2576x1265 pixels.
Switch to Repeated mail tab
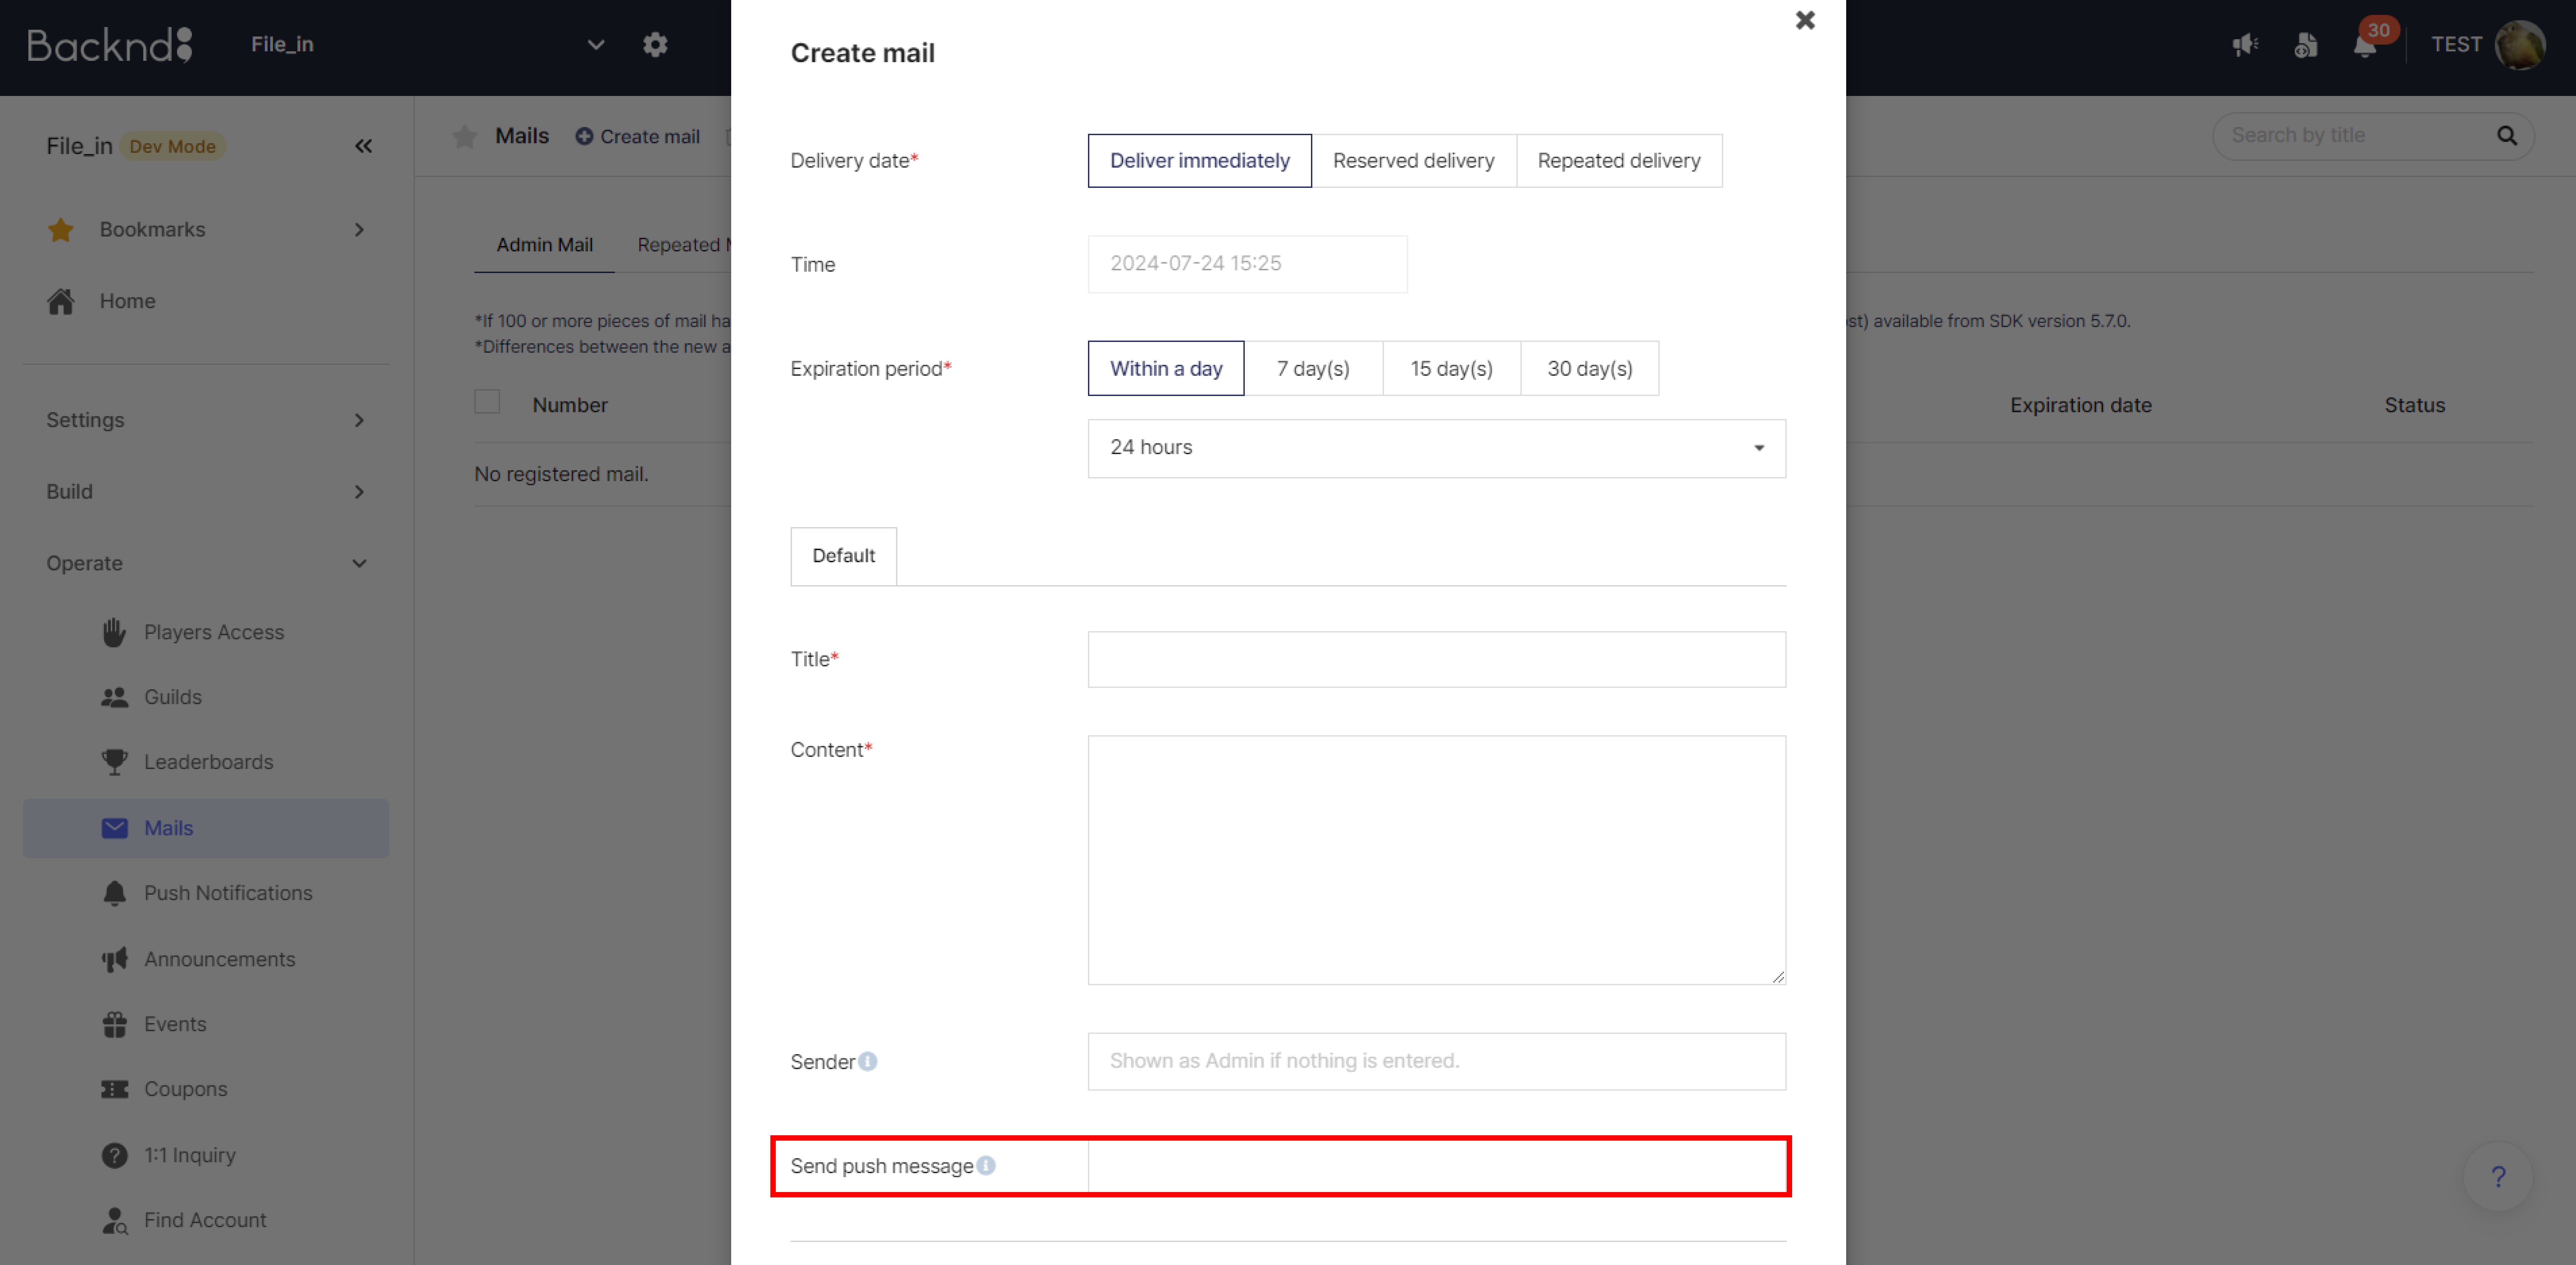pos(684,245)
